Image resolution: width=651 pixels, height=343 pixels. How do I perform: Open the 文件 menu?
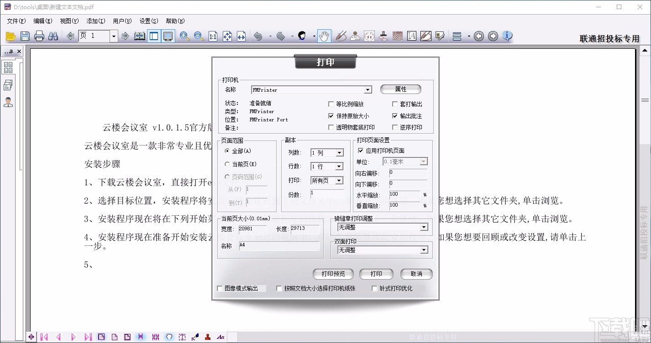pyautogui.click(x=16, y=21)
